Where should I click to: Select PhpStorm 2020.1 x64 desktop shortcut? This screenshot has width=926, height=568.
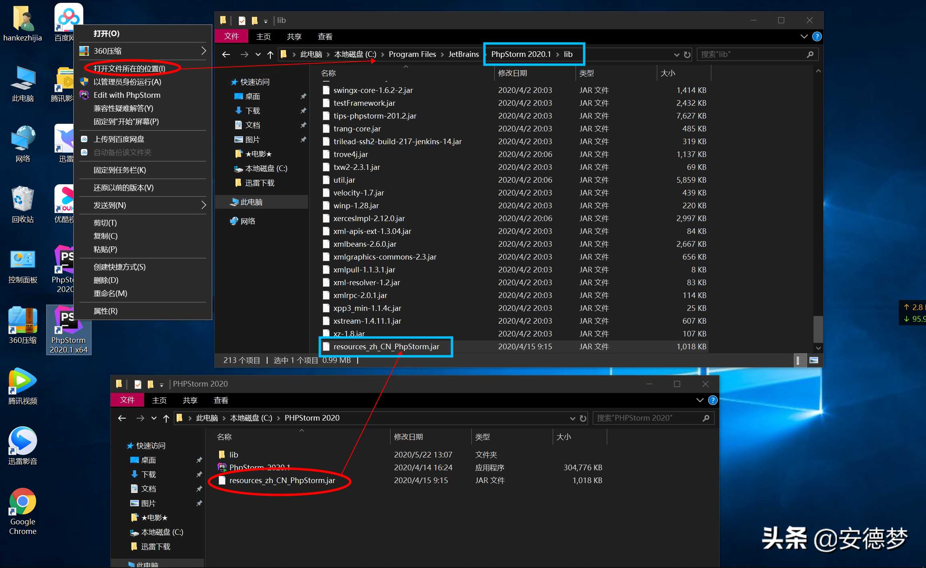68,330
